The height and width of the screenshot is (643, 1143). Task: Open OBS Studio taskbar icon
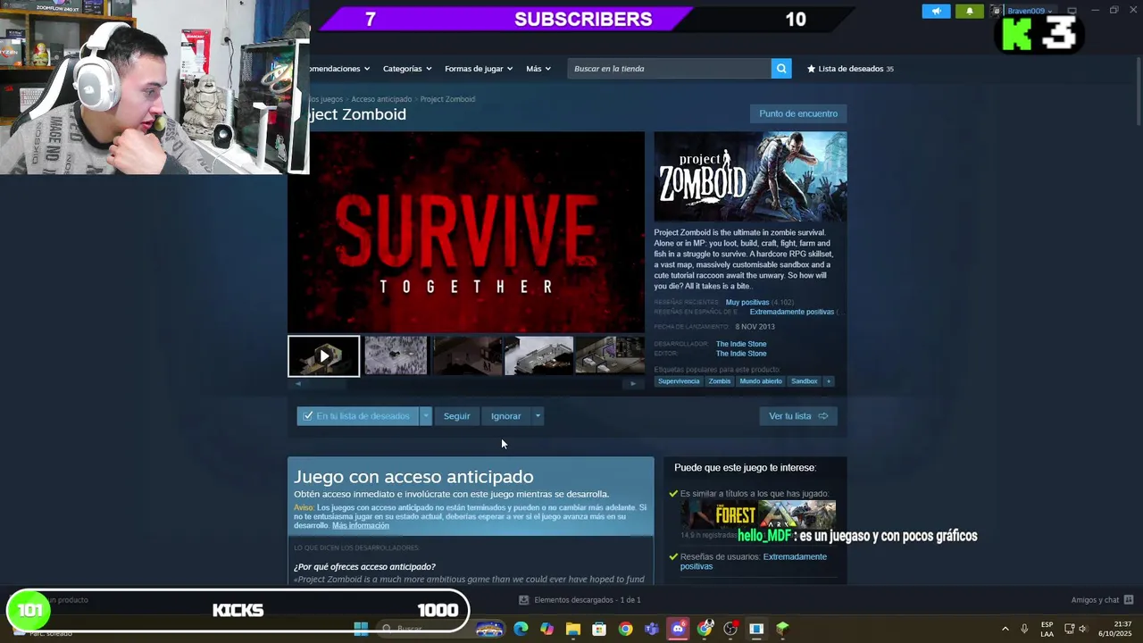[730, 629]
